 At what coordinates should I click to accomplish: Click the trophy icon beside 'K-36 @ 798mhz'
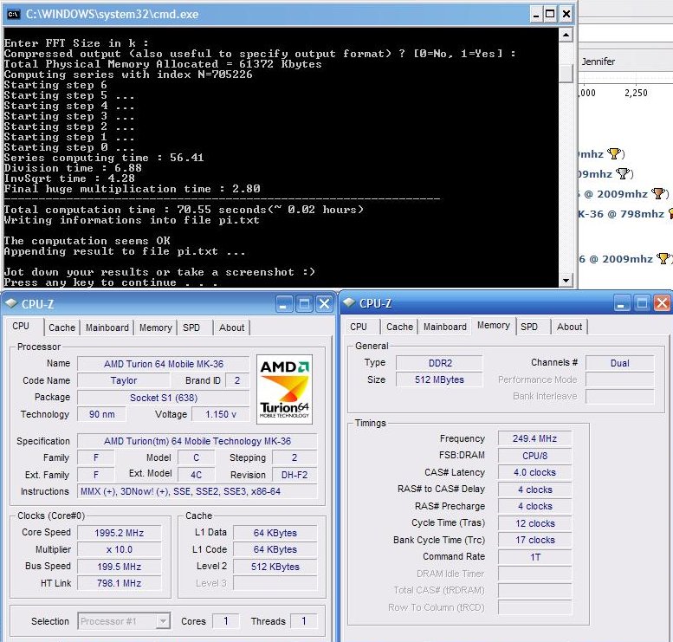(x=670, y=213)
